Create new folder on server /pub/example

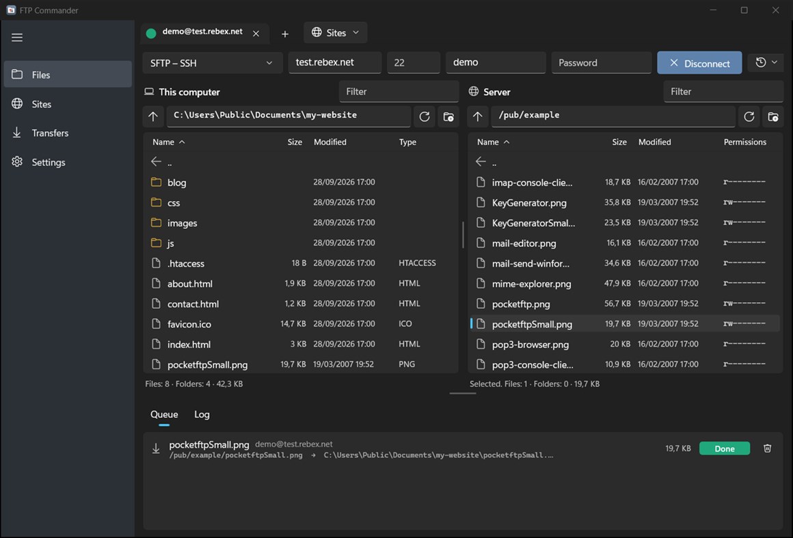772,117
